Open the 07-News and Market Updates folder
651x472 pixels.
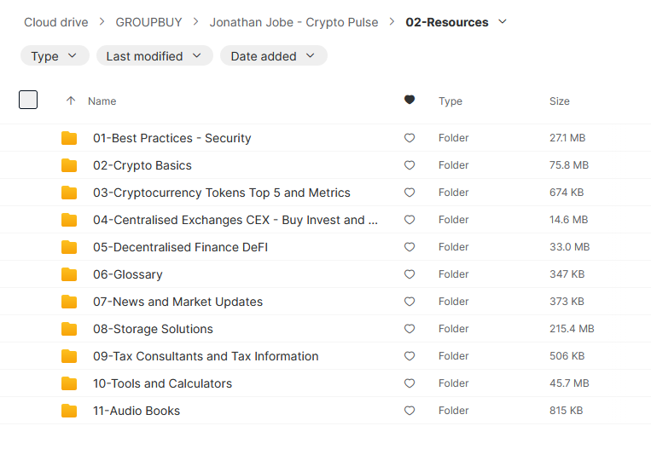tap(177, 302)
